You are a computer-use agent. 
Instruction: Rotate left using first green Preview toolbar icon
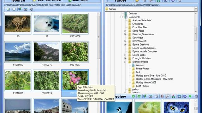pyautogui.click(x=133, y=96)
